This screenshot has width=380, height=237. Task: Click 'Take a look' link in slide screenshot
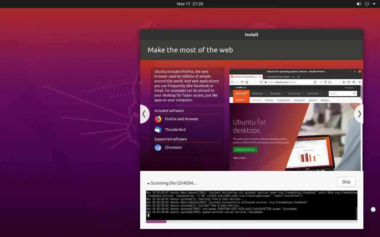tap(240, 158)
